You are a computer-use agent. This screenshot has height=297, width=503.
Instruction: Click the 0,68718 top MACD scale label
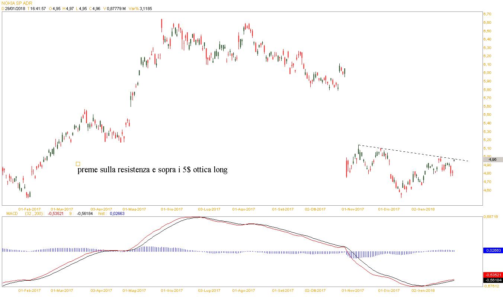coord(491,216)
